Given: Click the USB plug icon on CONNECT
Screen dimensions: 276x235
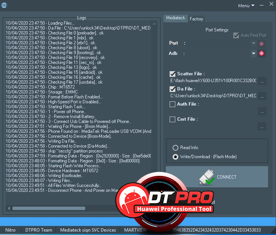Looking at the screenshot, I should [207, 177].
